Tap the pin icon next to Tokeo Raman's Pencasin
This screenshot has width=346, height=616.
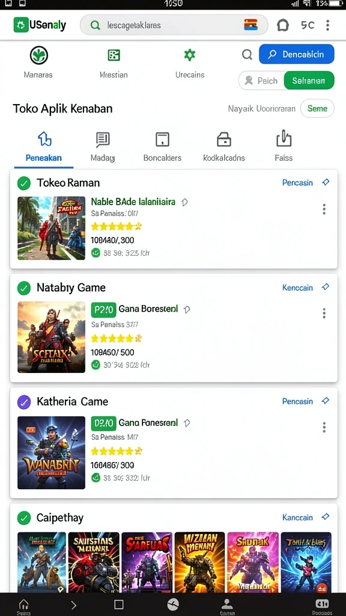click(x=325, y=182)
